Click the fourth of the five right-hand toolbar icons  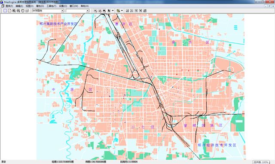coord(141,11)
